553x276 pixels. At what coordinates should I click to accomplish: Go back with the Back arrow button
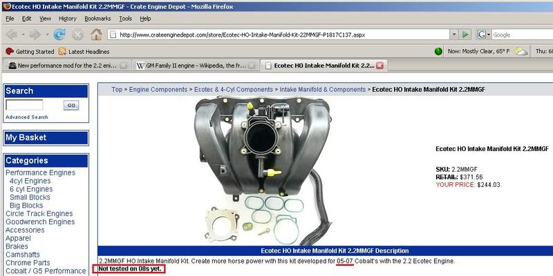point(12,34)
